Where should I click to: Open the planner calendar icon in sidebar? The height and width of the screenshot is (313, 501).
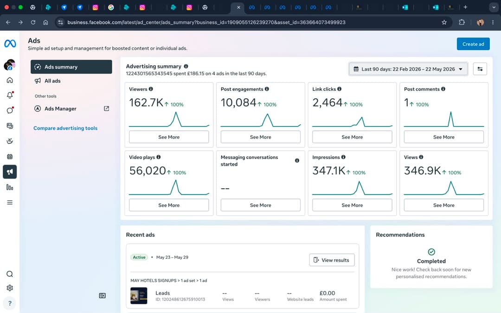point(10,157)
